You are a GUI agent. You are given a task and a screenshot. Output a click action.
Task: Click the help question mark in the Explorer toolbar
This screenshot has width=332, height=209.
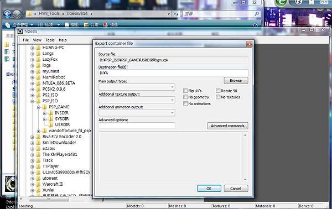[x=255, y=25]
